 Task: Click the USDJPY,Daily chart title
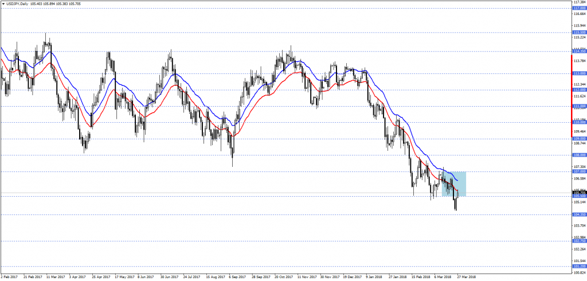pos(16,3)
